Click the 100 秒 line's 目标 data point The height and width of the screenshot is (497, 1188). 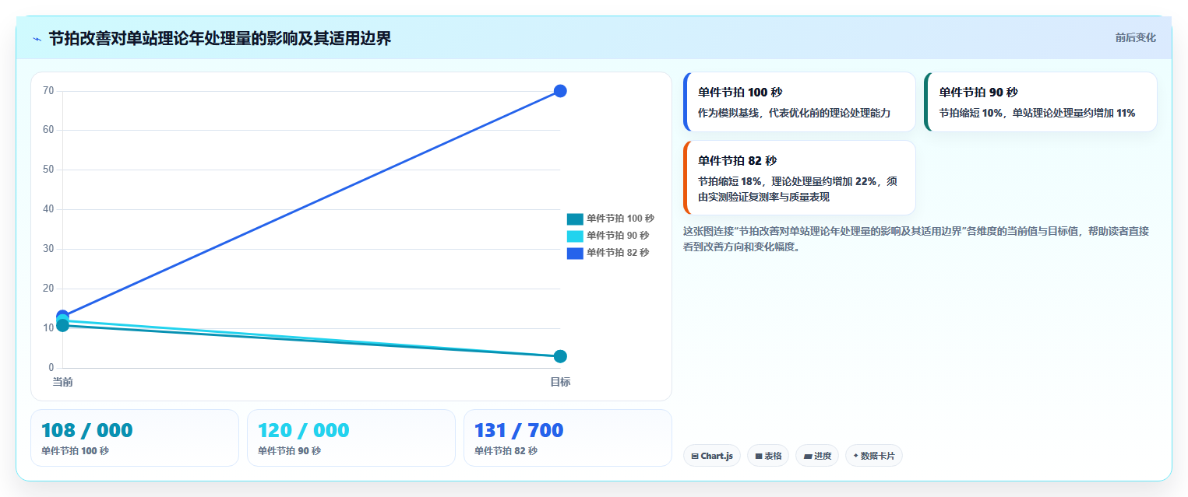pyautogui.click(x=560, y=356)
